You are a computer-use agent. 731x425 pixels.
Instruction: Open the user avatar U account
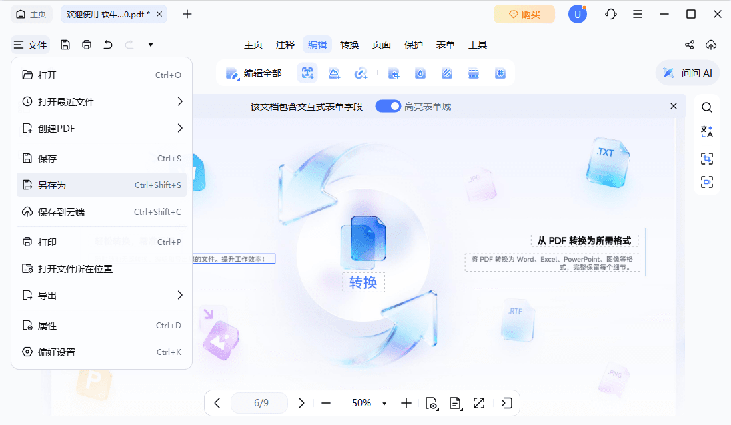(x=577, y=15)
